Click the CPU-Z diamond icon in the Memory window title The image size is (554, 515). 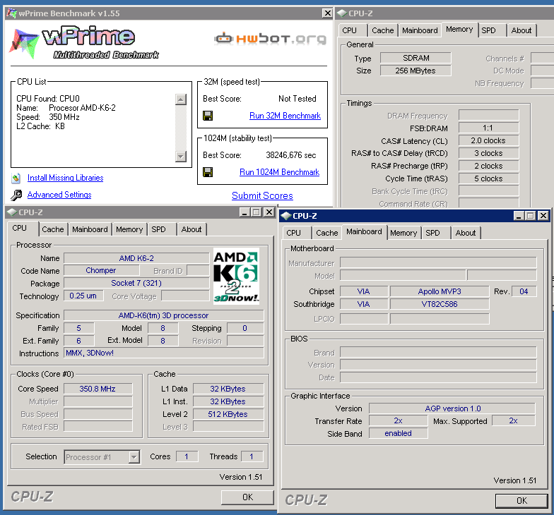tap(342, 13)
